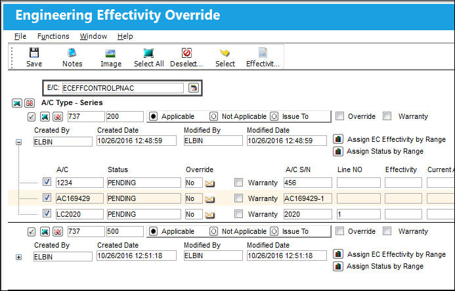Screen dimensions: 455x291
Task: Click Assign Status by Range text for 737 200
Action: coord(385,151)
